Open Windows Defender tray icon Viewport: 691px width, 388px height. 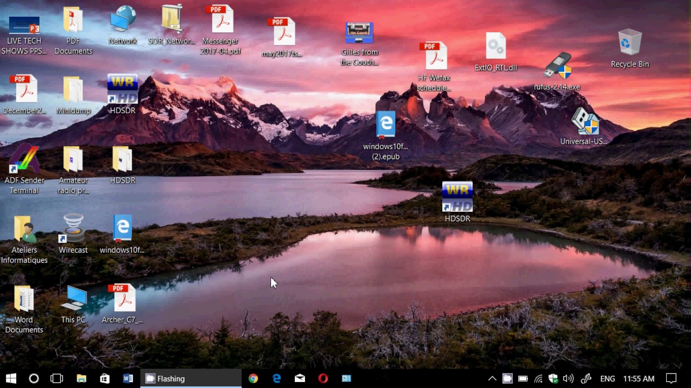point(553,378)
